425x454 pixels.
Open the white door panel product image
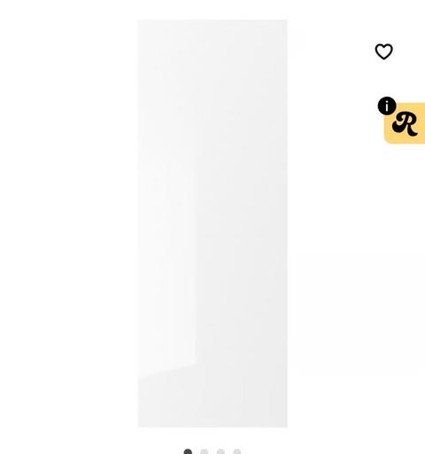tap(212, 223)
